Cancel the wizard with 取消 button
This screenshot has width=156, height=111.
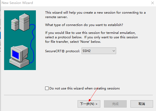click(142, 104)
